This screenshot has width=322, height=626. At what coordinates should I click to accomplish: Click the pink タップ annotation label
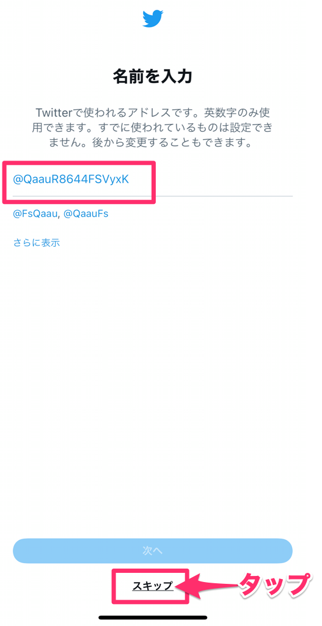(274, 585)
